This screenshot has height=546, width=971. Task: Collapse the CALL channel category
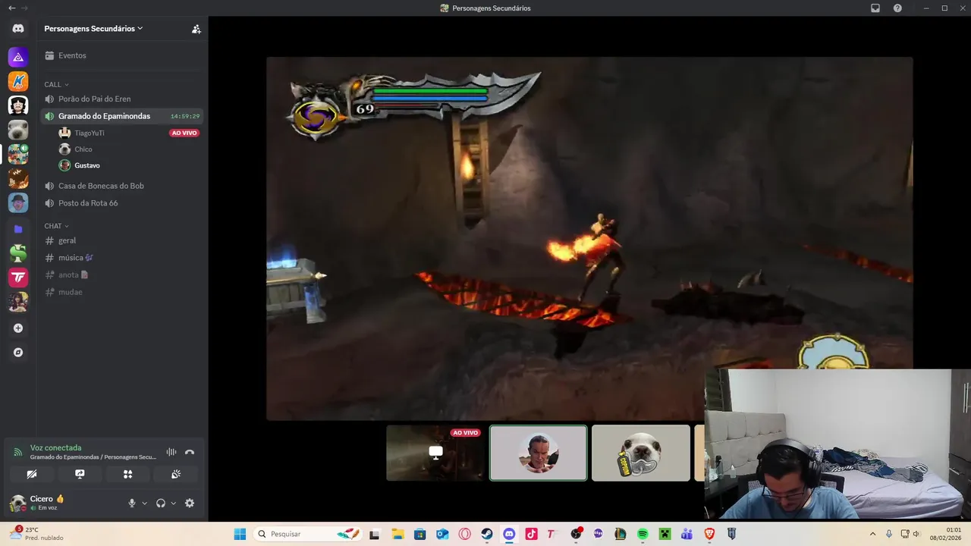[x=57, y=84]
